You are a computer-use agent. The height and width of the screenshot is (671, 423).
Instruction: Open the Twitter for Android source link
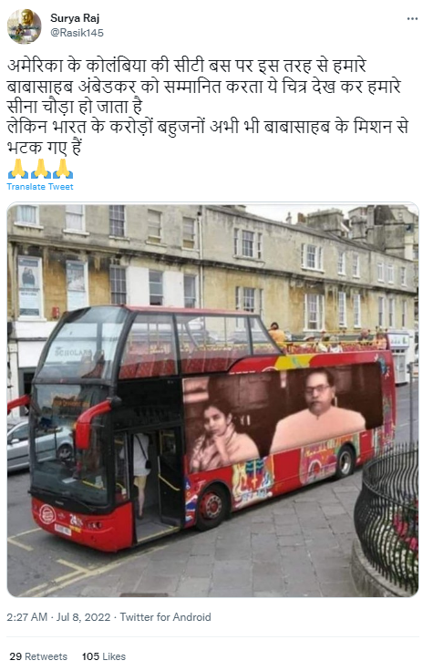click(165, 617)
